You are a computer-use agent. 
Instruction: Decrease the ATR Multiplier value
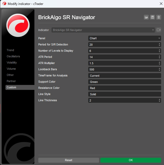point(159,64)
